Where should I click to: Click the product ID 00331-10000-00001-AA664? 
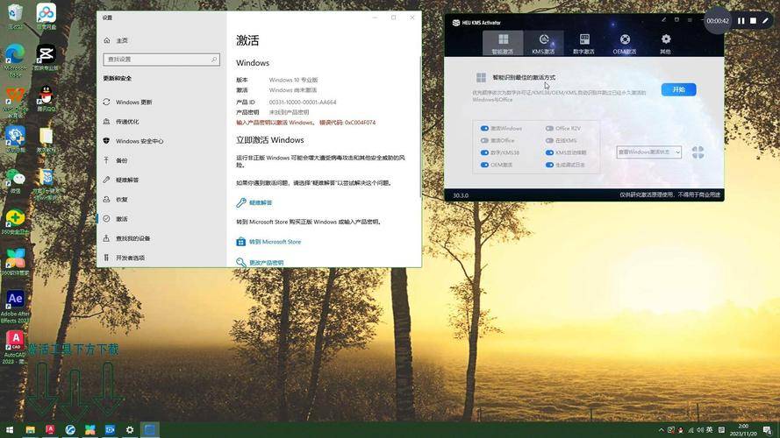(303, 102)
